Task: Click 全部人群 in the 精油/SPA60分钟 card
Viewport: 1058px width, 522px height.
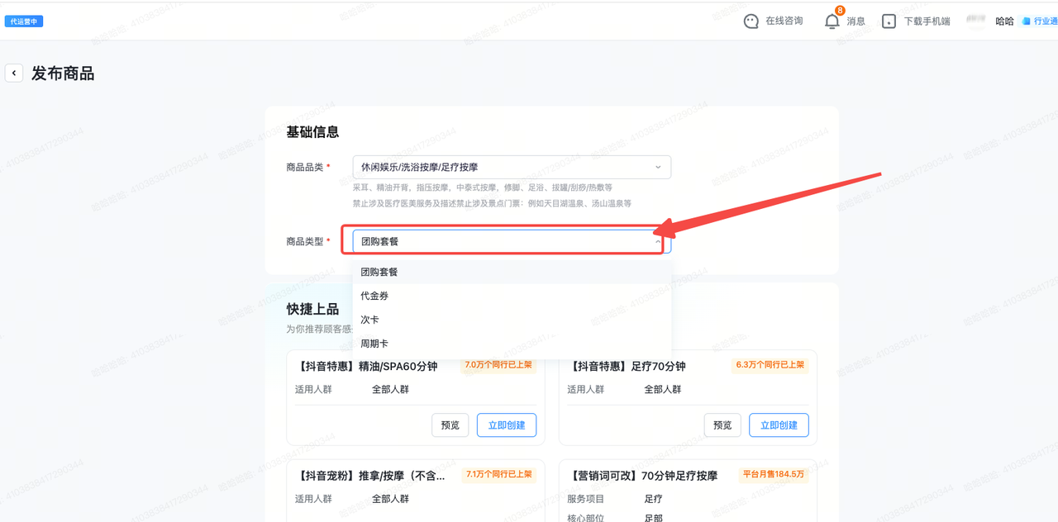Action: [390, 389]
